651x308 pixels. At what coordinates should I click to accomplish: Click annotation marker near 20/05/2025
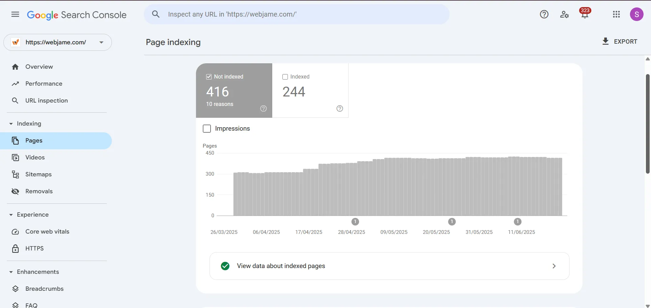point(452,222)
